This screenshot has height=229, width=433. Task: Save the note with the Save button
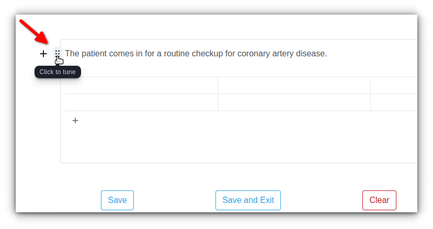click(x=117, y=200)
